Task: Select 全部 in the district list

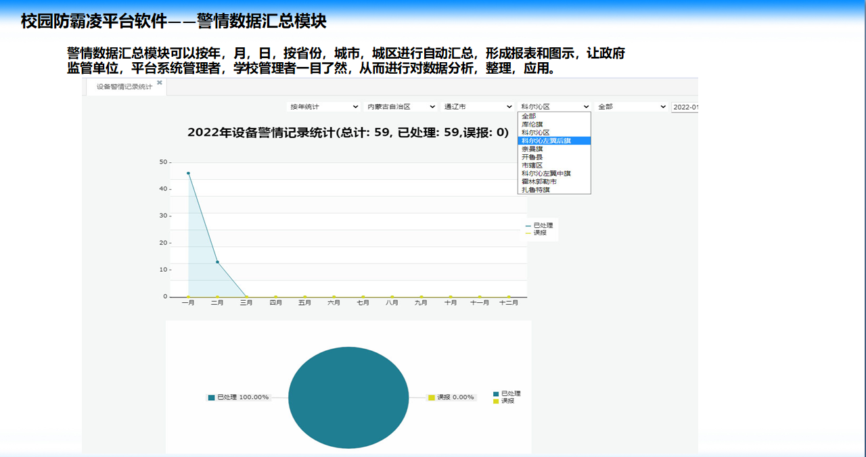Action: 528,116
